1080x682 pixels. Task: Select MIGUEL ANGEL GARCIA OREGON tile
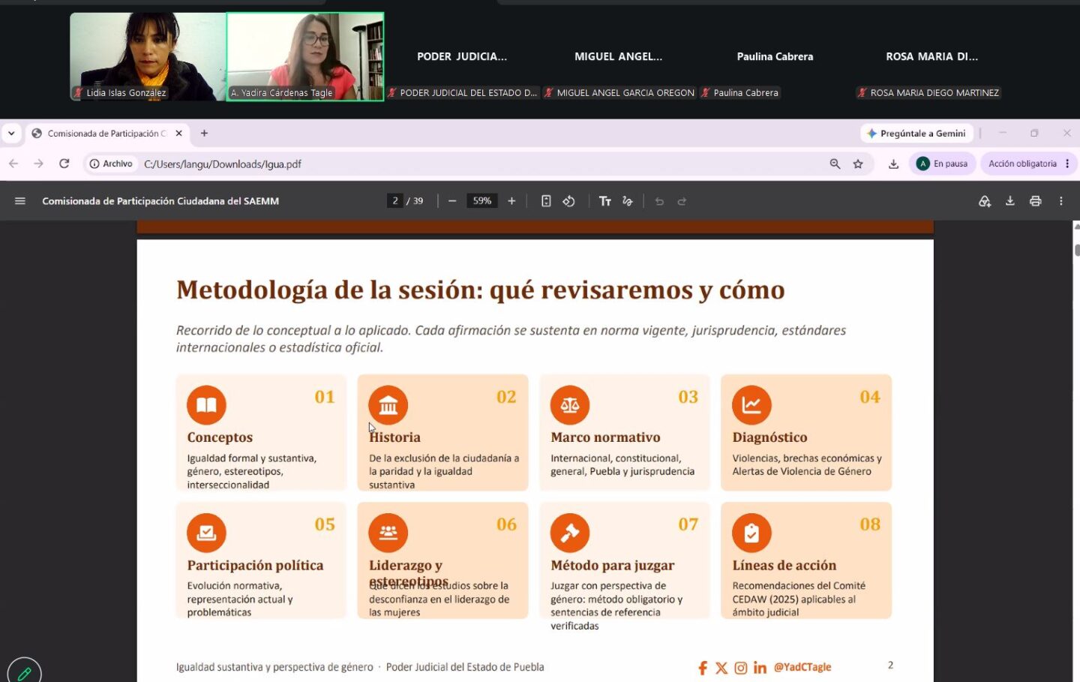point(619,56)
